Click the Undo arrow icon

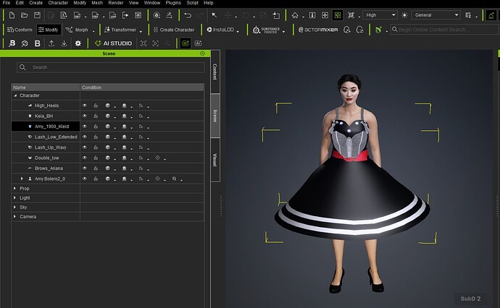click(x=188, y=15)
